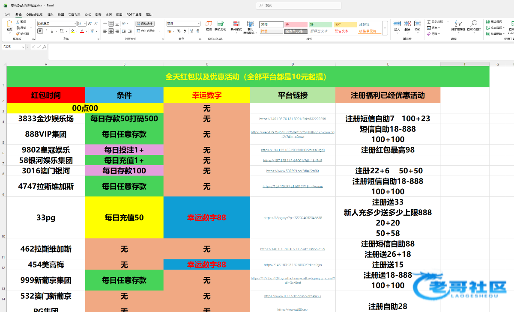Toggle Italic formatting
This screenshot has width=514, height=312.
click(x=46, y=31)
